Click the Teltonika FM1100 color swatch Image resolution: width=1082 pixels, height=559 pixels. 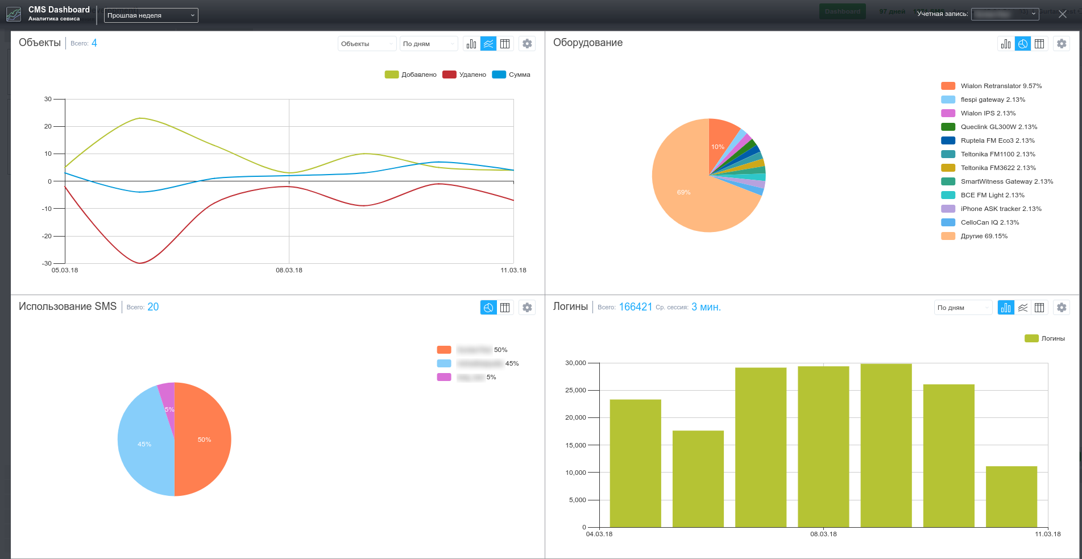(948, 154)
